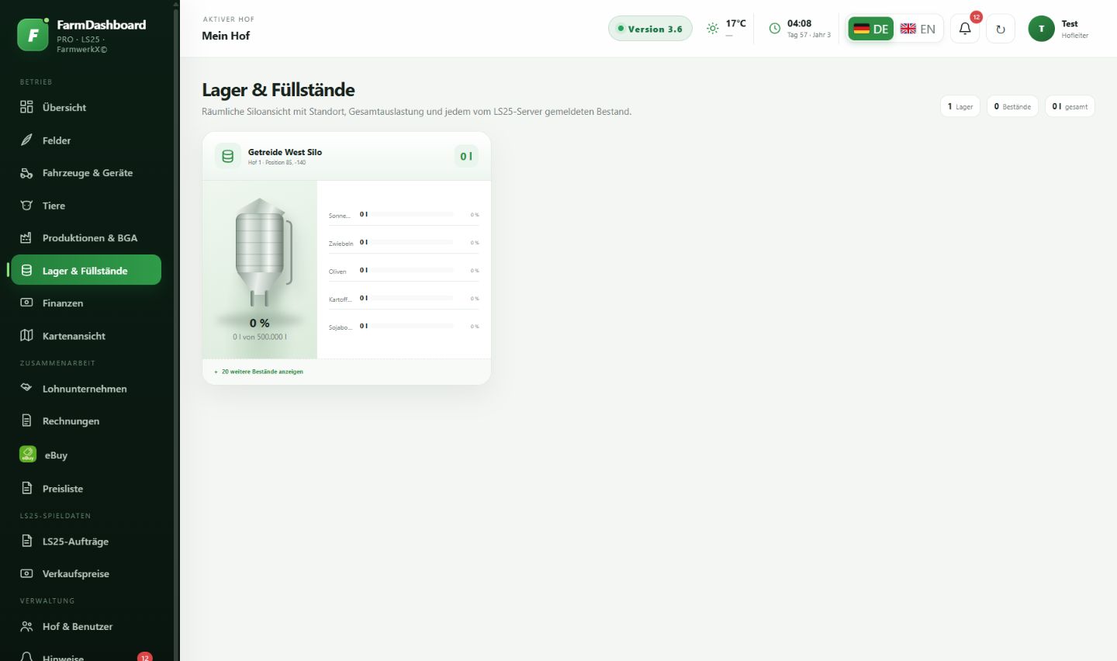Click the sidebar vertical scrollbar
Image resolution: width=1117 pixels, height=661 pixels.
pos(176,330)
